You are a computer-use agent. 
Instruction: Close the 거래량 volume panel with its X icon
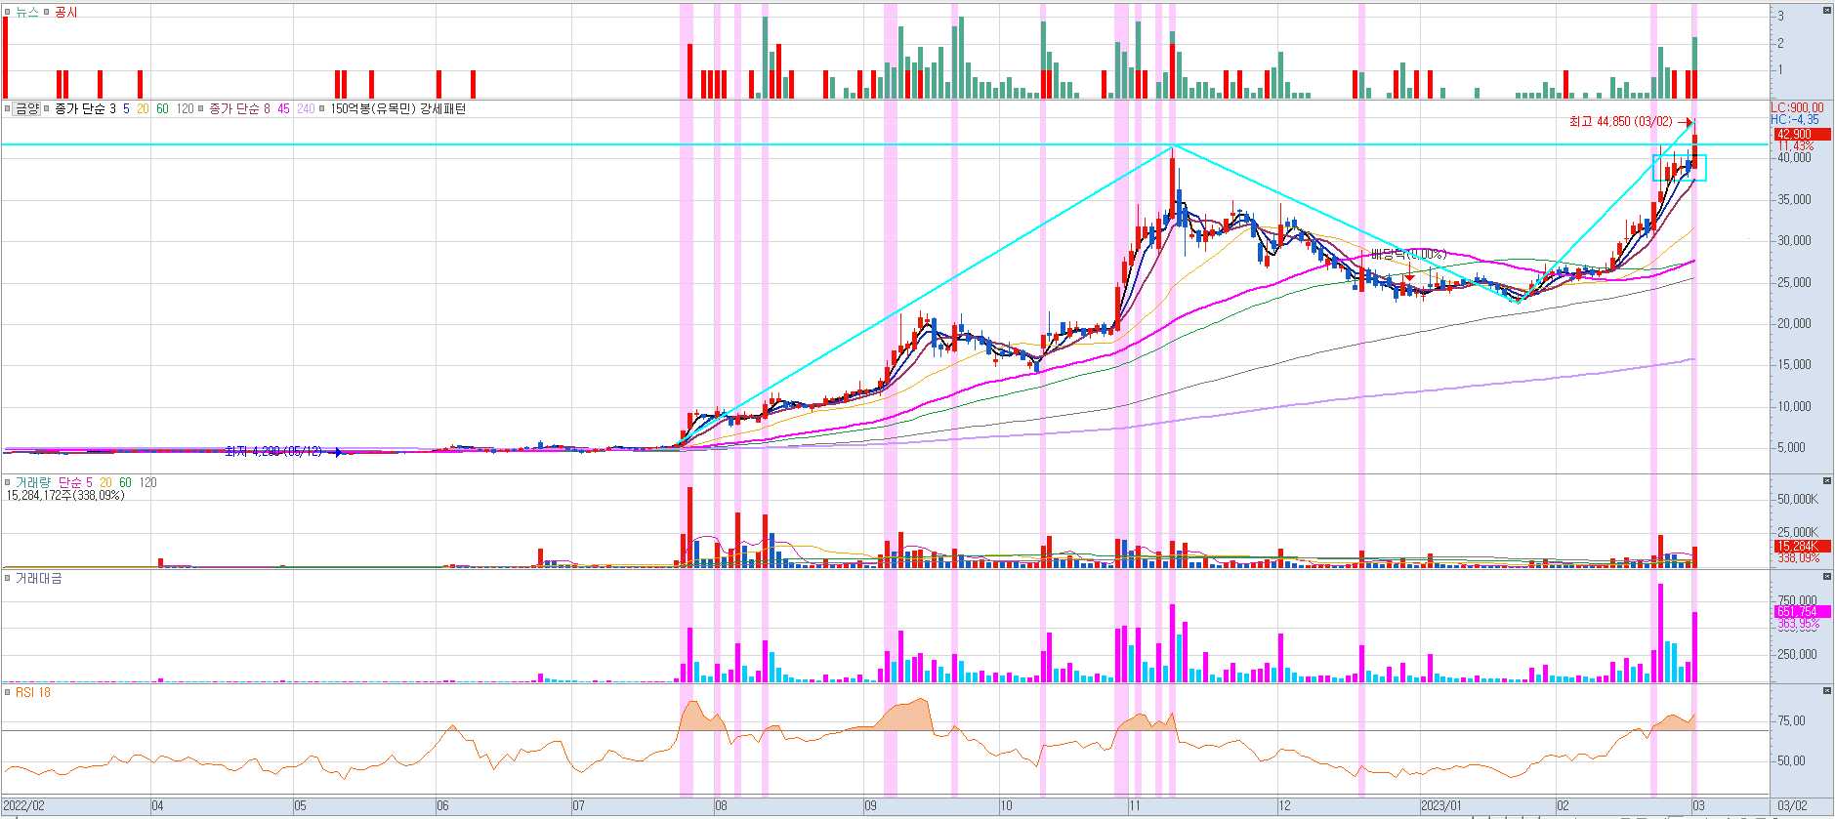click(x=1826, y=481)
